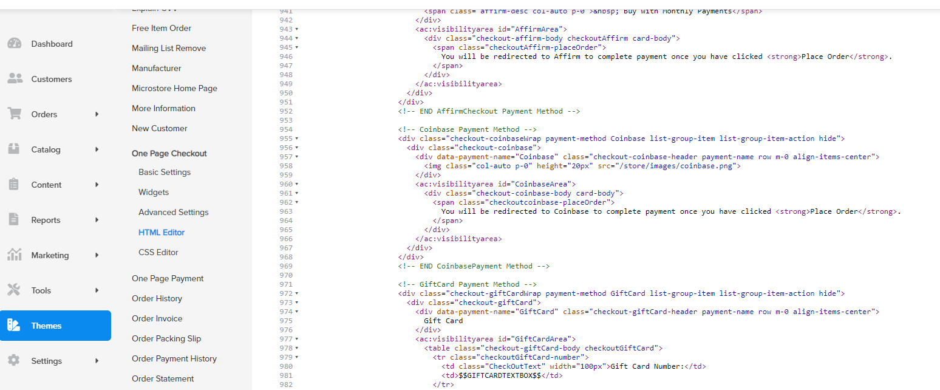Open Manufacturer template
This screenshot has height=390, width=940.
pos(157,68)
